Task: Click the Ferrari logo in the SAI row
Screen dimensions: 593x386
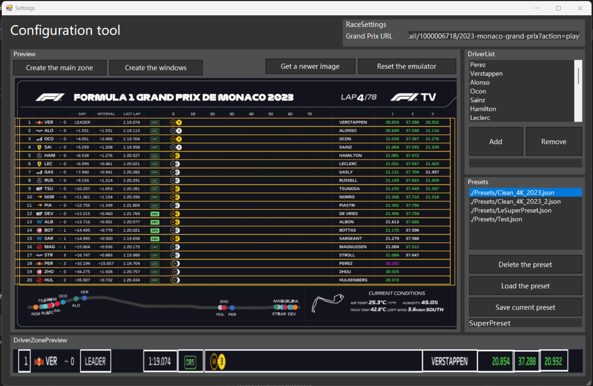Action: click(x=39, y=147)
